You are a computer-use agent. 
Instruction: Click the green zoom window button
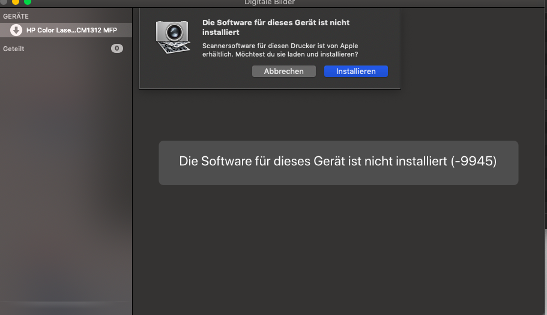(28, 2)
